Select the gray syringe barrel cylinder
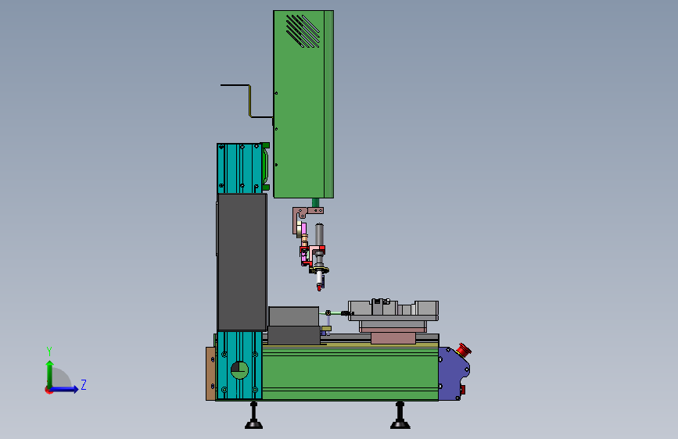Screen dimensions: 678x439 pyautogui.click(x=319, y=234)
